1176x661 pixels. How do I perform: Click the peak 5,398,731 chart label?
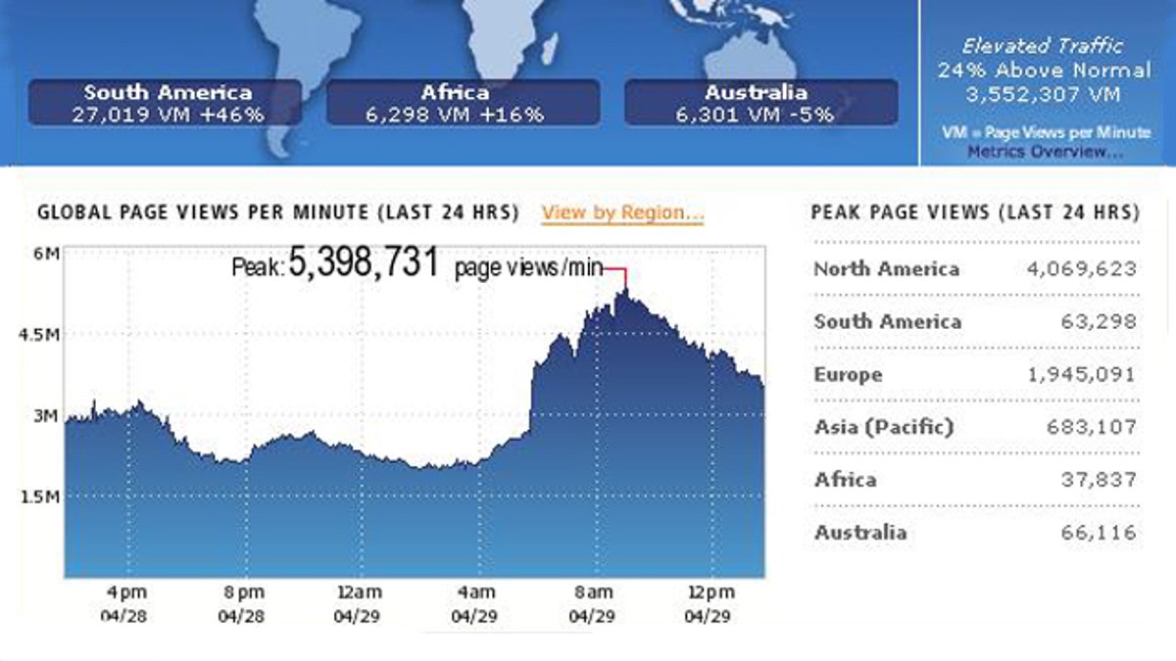tap(364, 265)
